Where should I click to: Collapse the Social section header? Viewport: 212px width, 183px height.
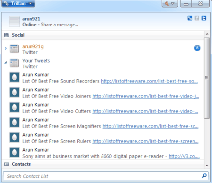103,35
